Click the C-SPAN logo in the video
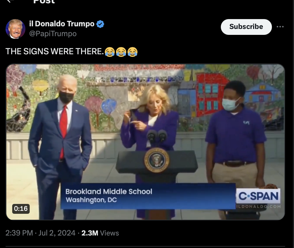The width and height of the screenshot is (294, 248). [258, 196]
